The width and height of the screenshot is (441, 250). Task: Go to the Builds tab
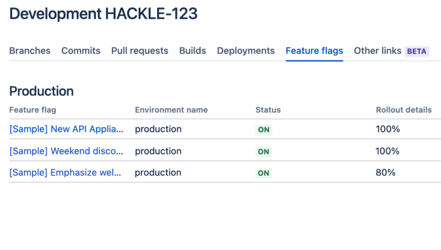[193, 51]
